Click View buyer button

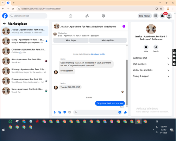71,40
